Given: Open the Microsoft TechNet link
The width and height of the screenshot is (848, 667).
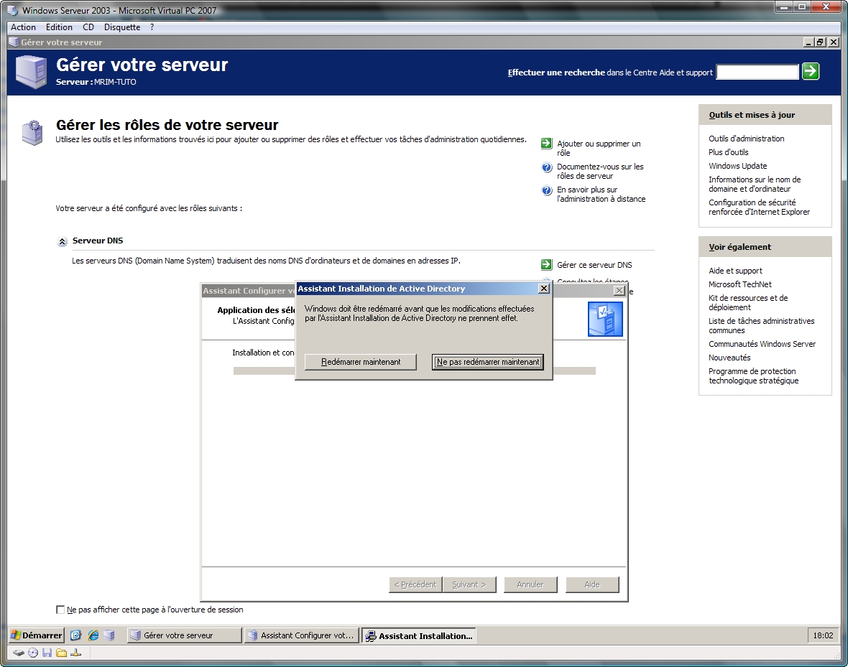Looking at the screenshot, I should (739, 284).
